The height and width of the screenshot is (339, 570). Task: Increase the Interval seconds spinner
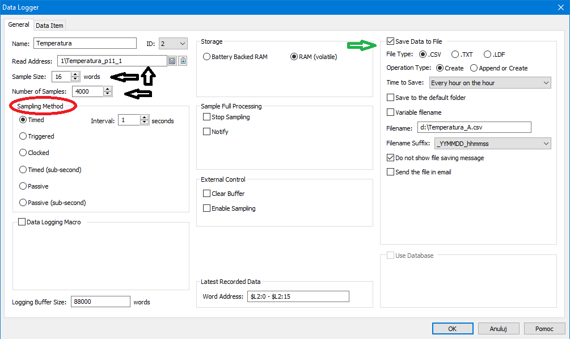145,118
